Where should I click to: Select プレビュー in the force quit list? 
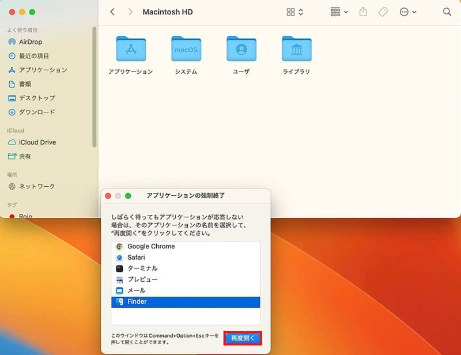pyautogui.click(x=186, y=280)
